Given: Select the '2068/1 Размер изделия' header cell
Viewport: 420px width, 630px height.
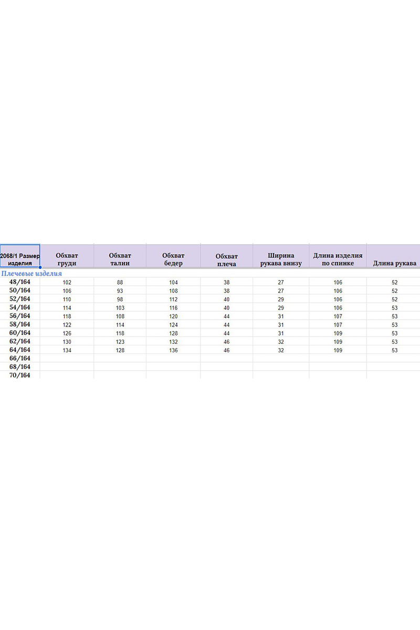Looking at the screenshot, I should tap(20, 256).
